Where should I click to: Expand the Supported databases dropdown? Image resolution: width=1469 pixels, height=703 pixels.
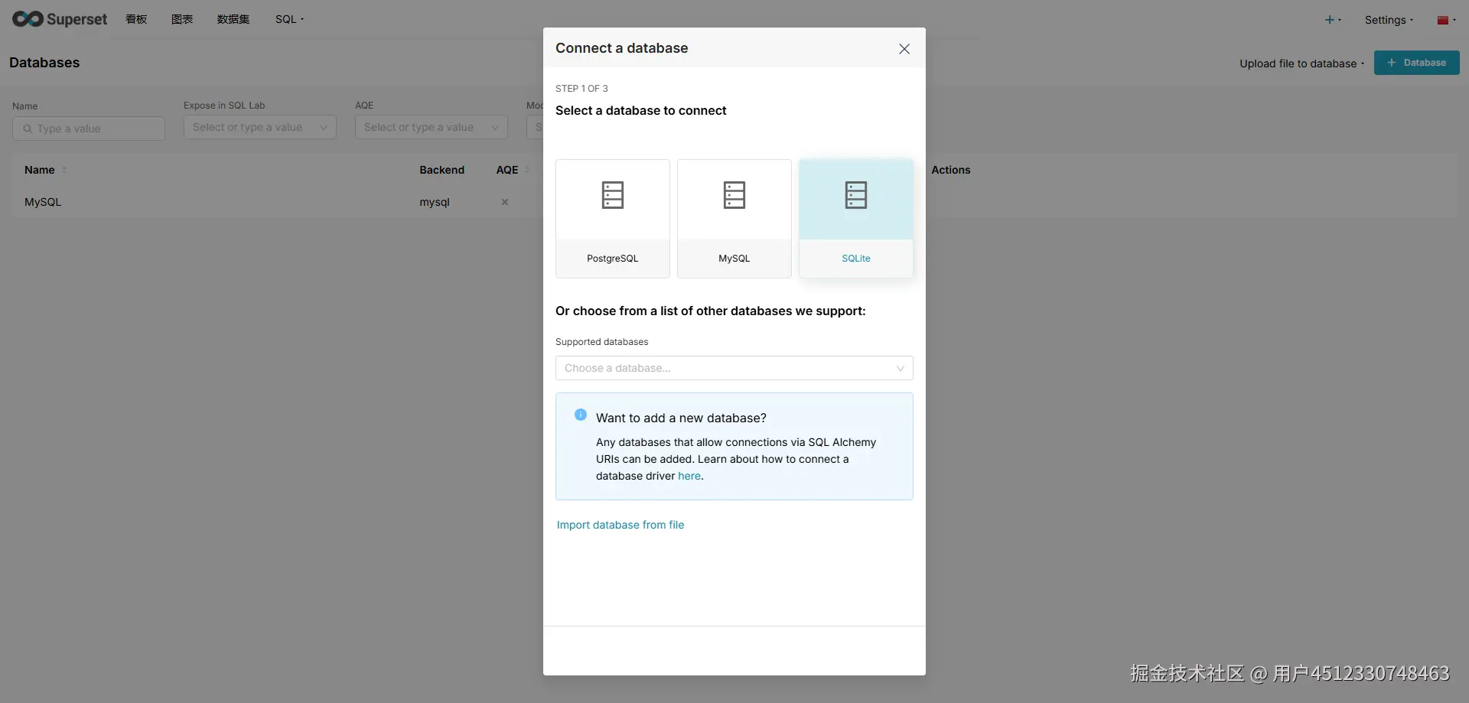click(734, 368)
